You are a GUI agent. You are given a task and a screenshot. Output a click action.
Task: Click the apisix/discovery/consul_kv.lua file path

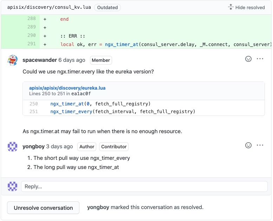(x=49, y=7)
